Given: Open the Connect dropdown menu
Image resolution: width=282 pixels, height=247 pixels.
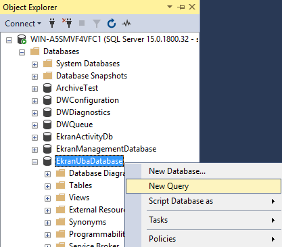Looking at the screenshot, I should tap(23, 24).
